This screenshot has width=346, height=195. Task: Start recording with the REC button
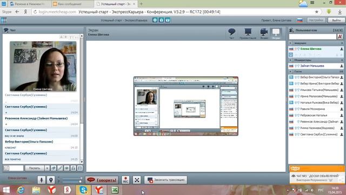pos(125,180)
